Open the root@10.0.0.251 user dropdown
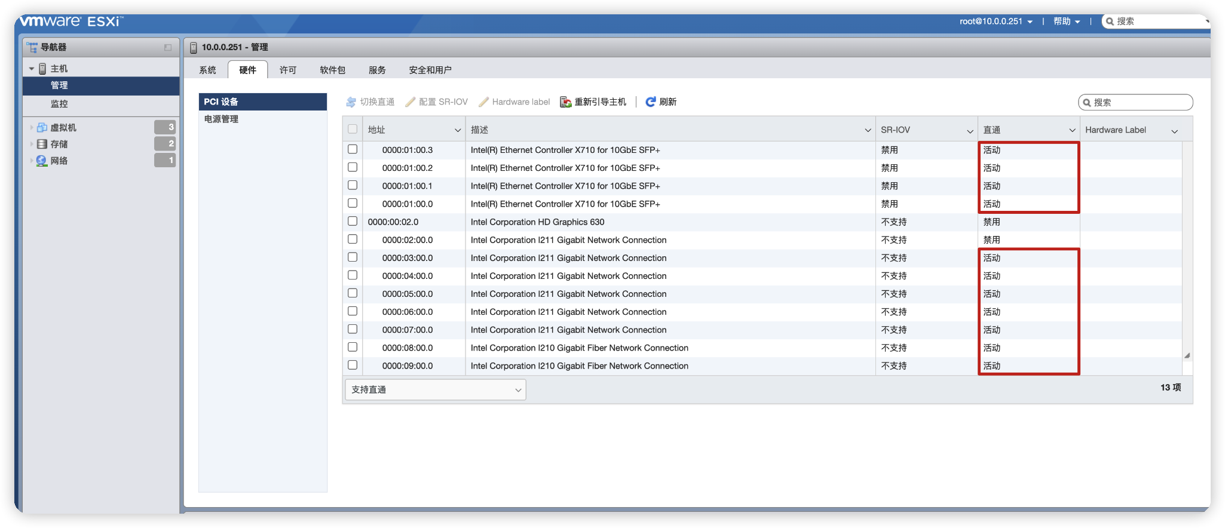The width and height of the screenshot is (1225, 528). coord(996,22)
